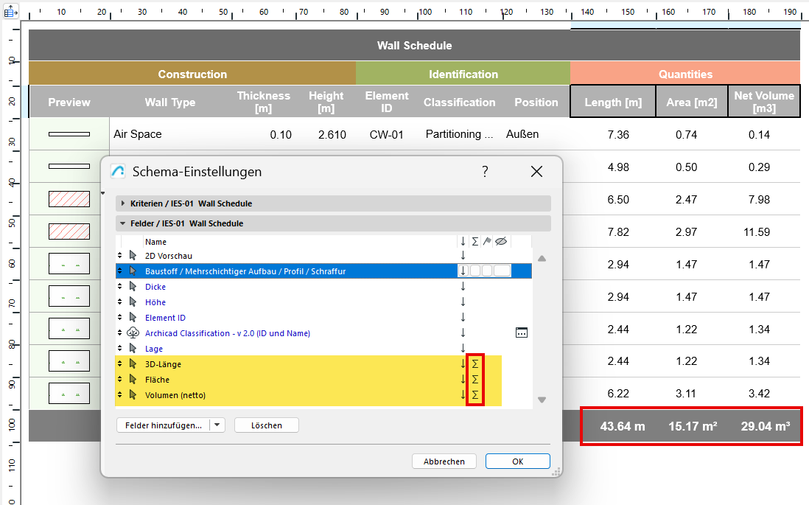This screenshot has width=809, height=505.
Task: Click the sort arrow for Element ID
Action: (463, 318)
